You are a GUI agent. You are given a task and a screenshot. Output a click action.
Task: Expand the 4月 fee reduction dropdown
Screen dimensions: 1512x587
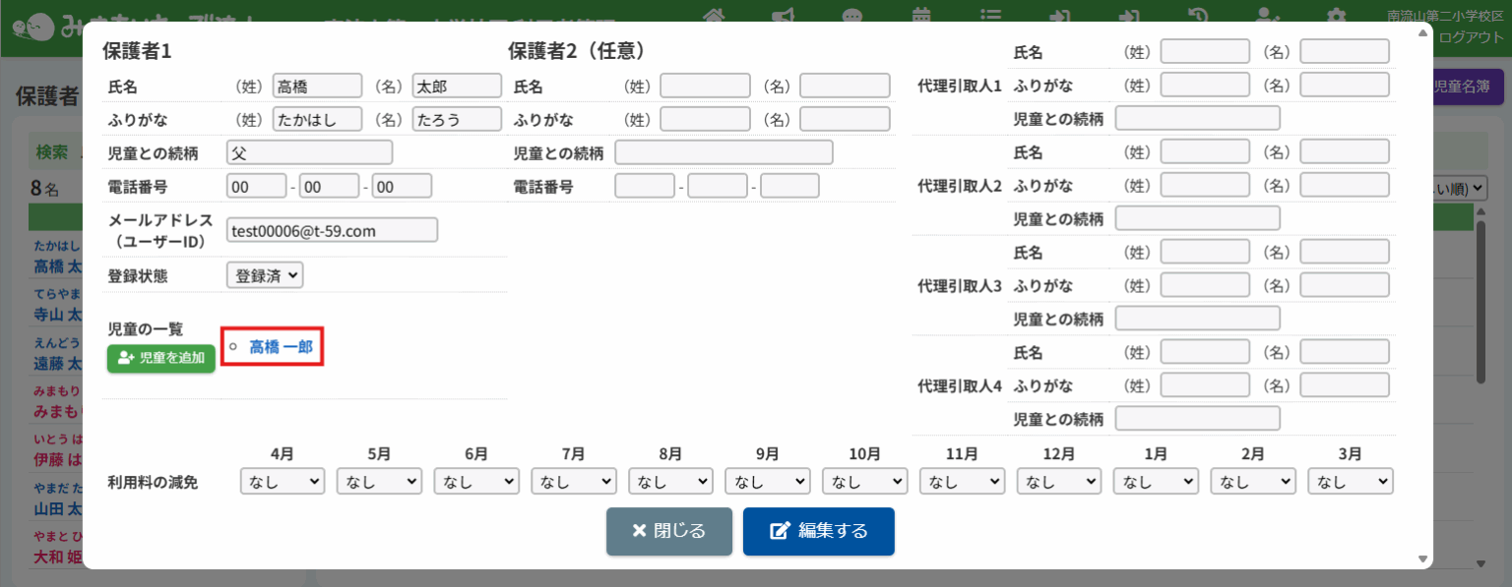282,482
